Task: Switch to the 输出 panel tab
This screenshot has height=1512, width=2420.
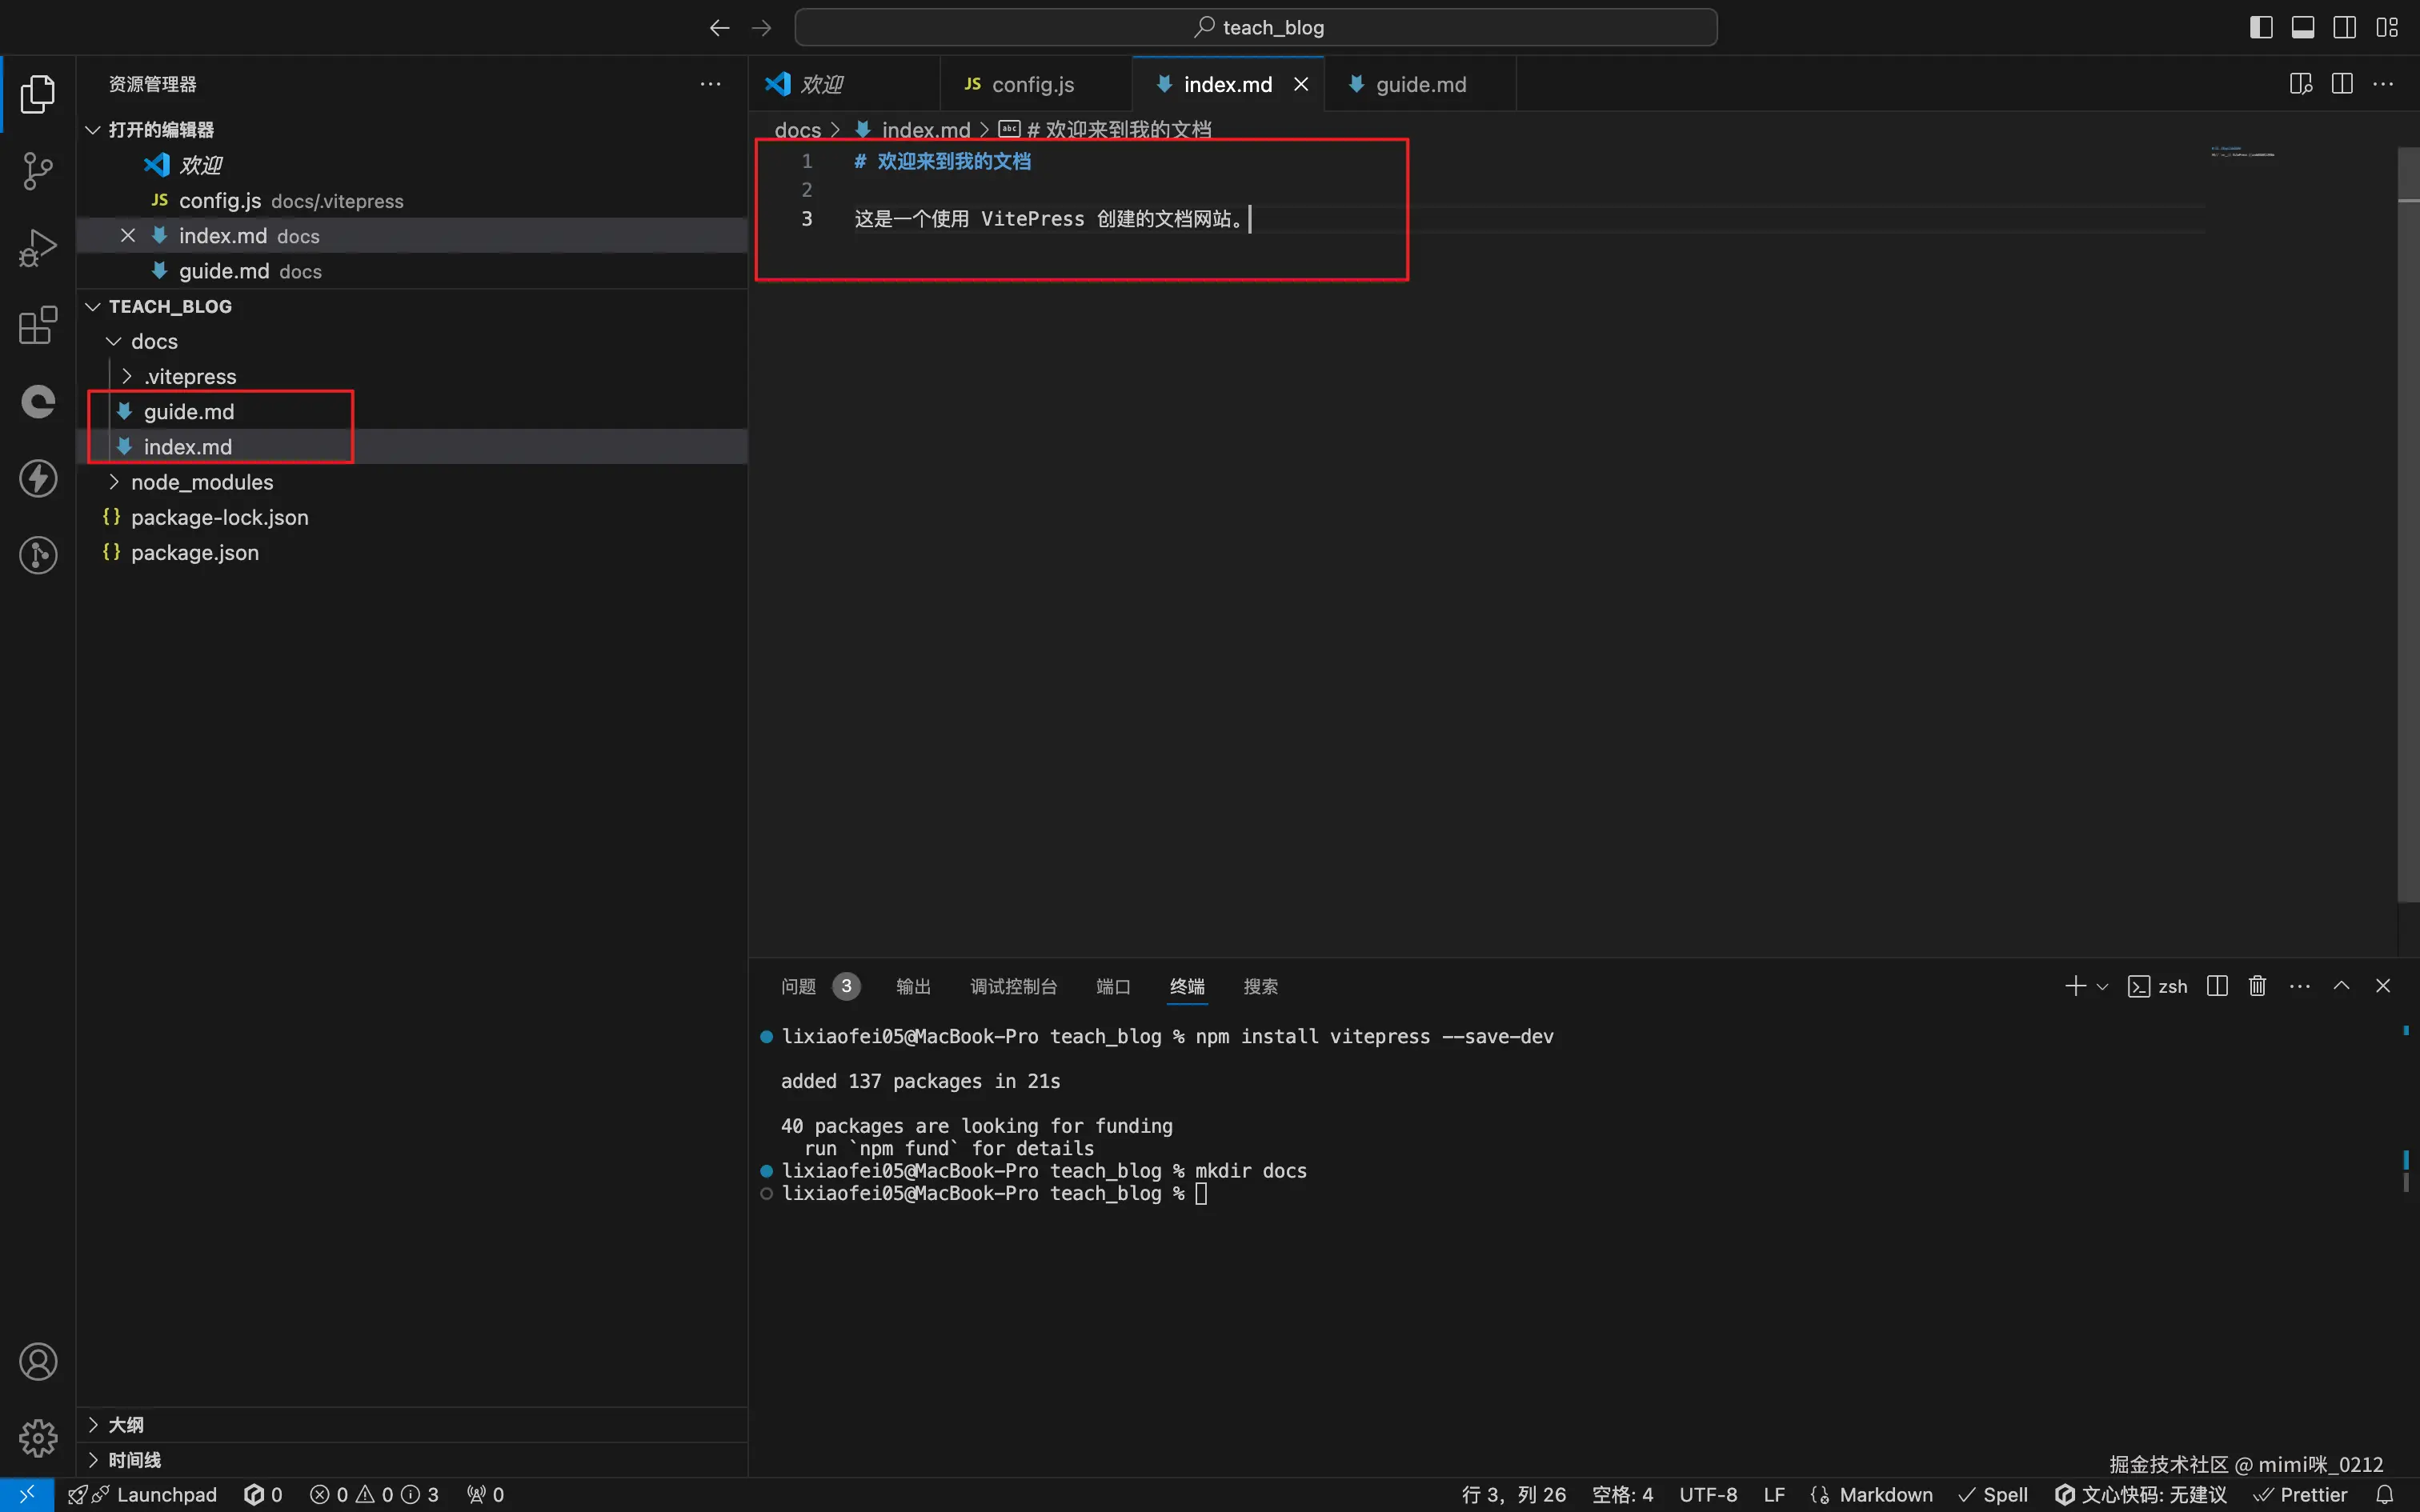Action: click(913, 986)
